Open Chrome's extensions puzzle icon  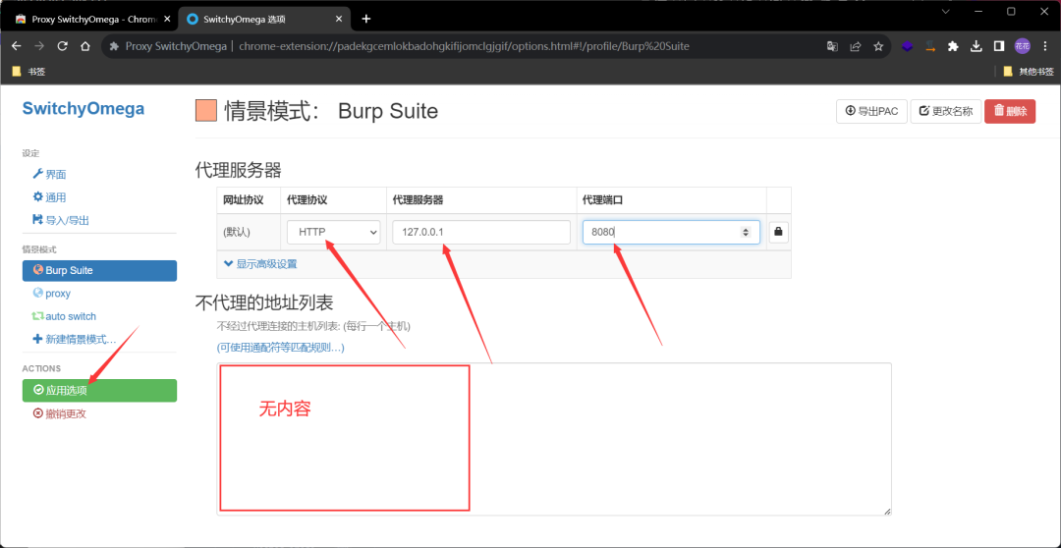952,46
